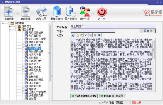This screenshot has width=163, height=105.
Task: Click the 易学堂 EyeQ logo
Action: point(152,13)
